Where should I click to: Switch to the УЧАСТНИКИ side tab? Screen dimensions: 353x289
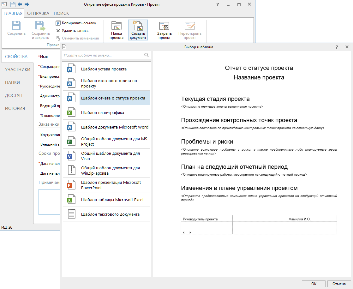point(18,69)
